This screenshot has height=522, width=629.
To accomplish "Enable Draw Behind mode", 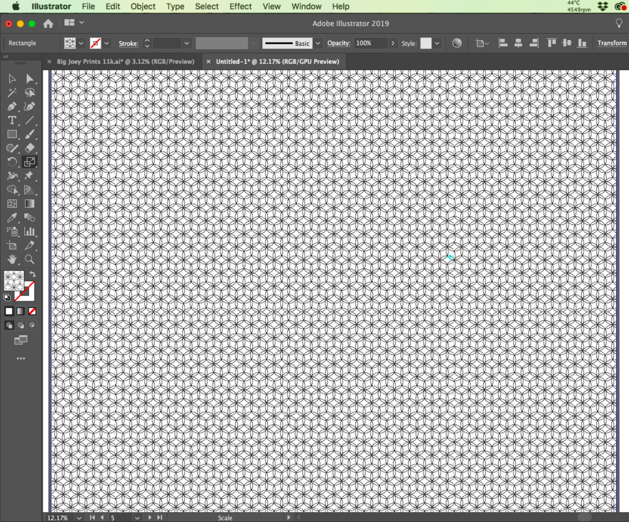I will 21,325.
